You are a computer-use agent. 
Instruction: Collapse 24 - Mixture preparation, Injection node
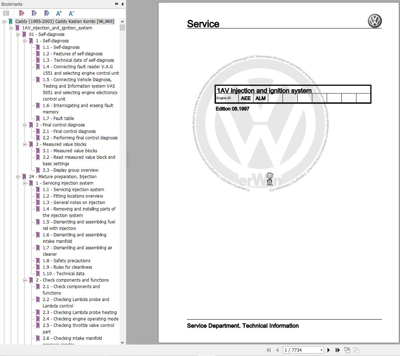click(x=18, y=177)
